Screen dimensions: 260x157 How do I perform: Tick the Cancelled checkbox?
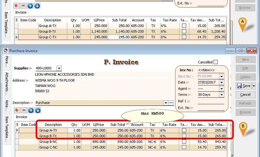(x=216, y=62)
